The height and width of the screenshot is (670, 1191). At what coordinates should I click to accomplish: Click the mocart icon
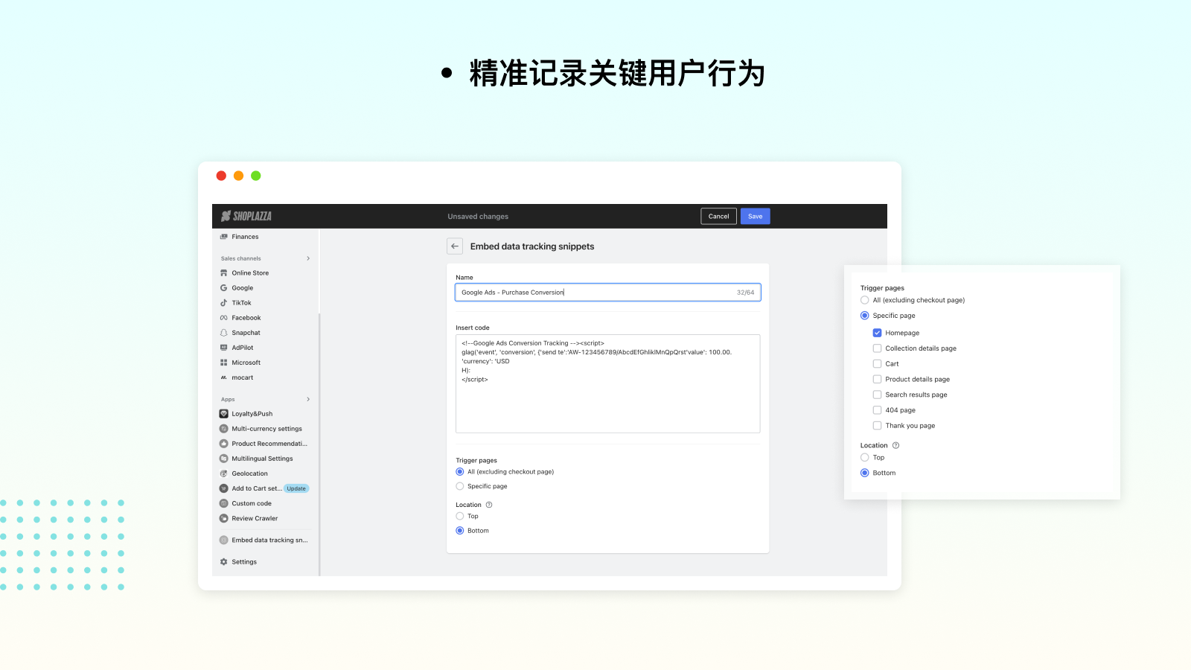[223, 377]
